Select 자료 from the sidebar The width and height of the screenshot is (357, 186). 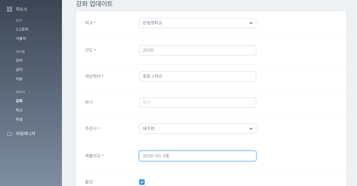click(x=19, y=79)
